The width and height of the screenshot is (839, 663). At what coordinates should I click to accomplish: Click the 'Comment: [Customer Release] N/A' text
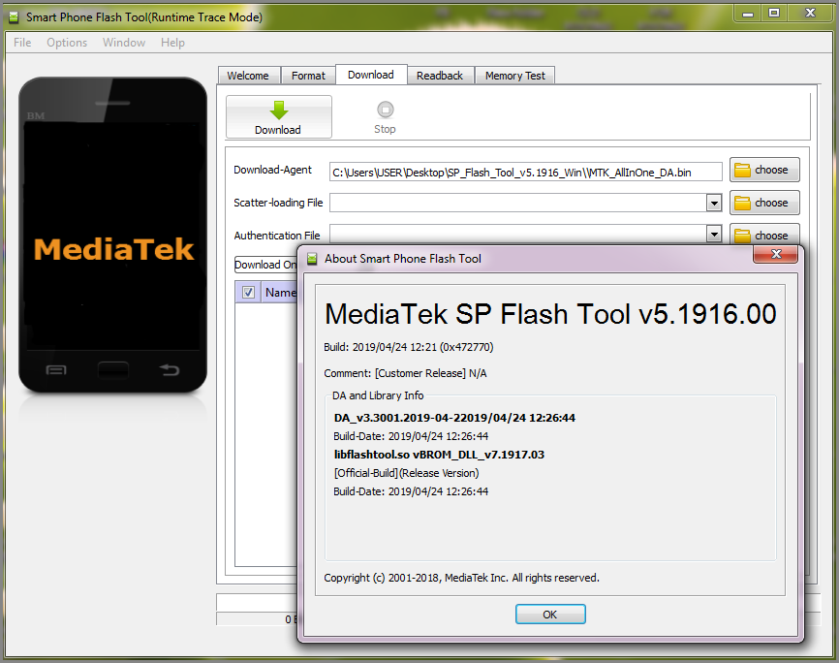pos(405,373)
